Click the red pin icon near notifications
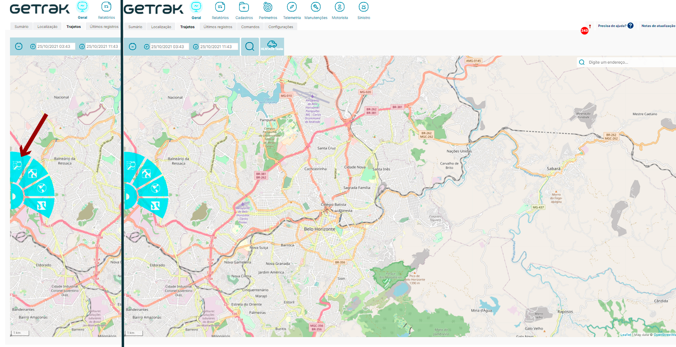The width and height of the screenshot is (676, 347). coord(590,26)
